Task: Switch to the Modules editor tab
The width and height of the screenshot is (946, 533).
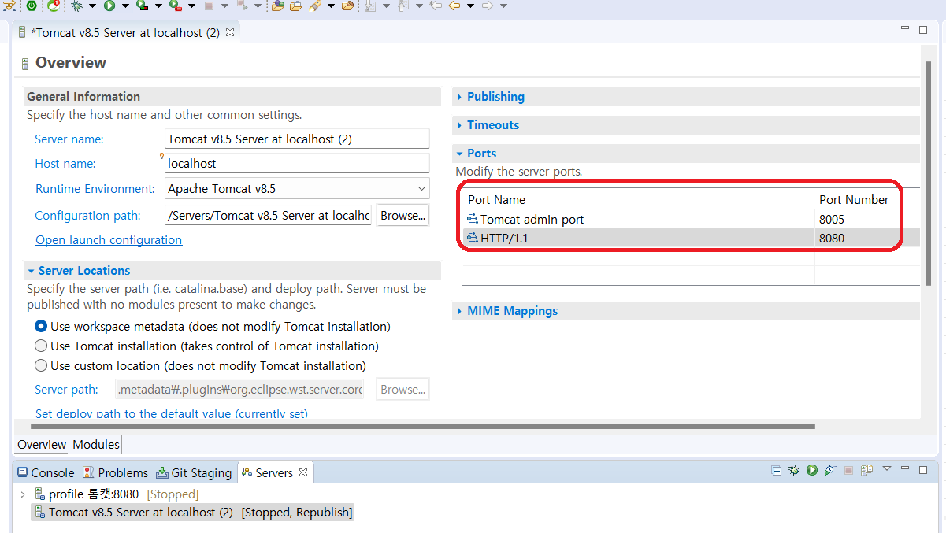Action: click(x=95, y=445)
